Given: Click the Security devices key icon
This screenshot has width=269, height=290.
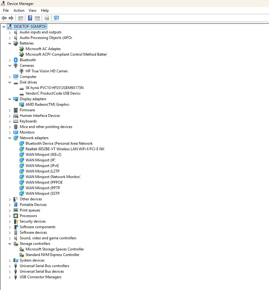Looking at the screenshot, I should (16, 221).
